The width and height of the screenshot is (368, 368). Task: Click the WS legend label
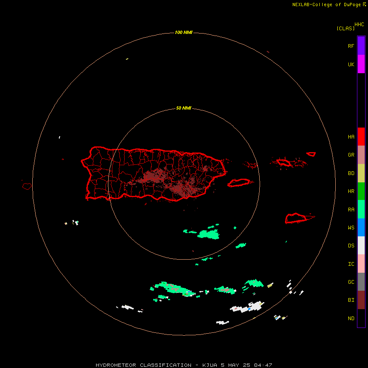click(351, 228)
